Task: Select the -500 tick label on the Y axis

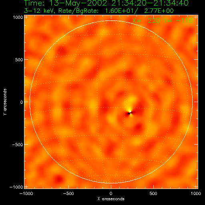Action: click(x=18, y=145)
